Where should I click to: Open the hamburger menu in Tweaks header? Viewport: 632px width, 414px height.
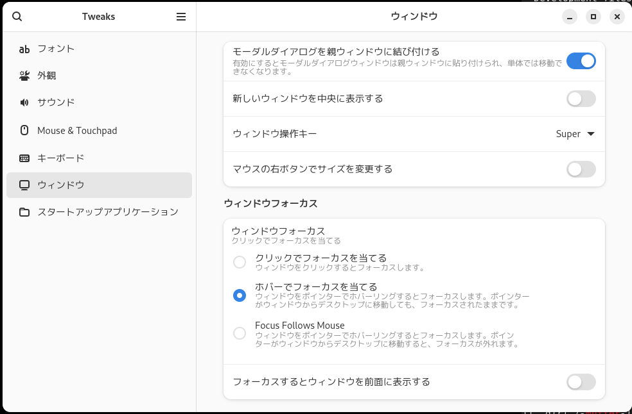pyautogui.click(x=181, y=17)
